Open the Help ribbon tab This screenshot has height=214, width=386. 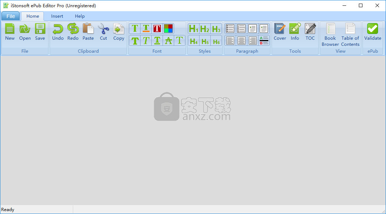pos(80,16)
